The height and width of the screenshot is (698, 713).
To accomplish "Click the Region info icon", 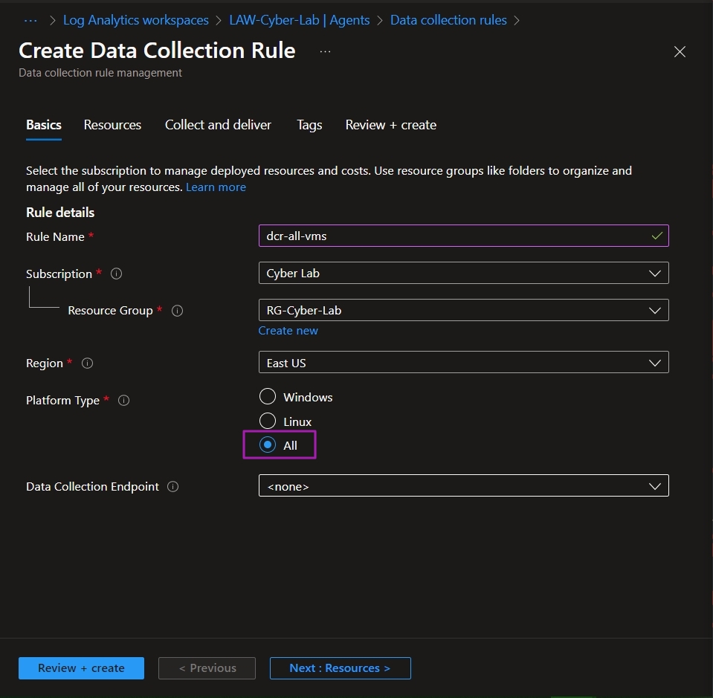I will pos(87,363).
